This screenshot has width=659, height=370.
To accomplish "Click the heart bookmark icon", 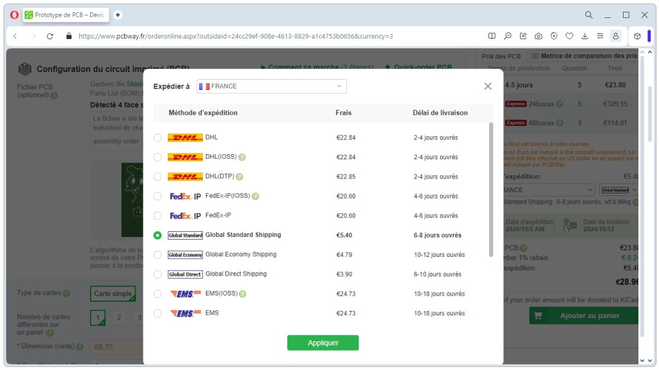I will point(570,36).
